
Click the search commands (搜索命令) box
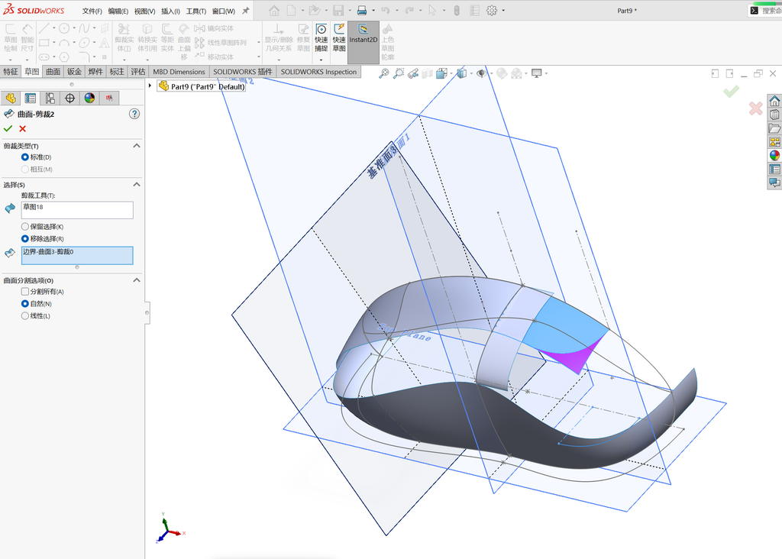pyautogui.click(x=765, y=11)
